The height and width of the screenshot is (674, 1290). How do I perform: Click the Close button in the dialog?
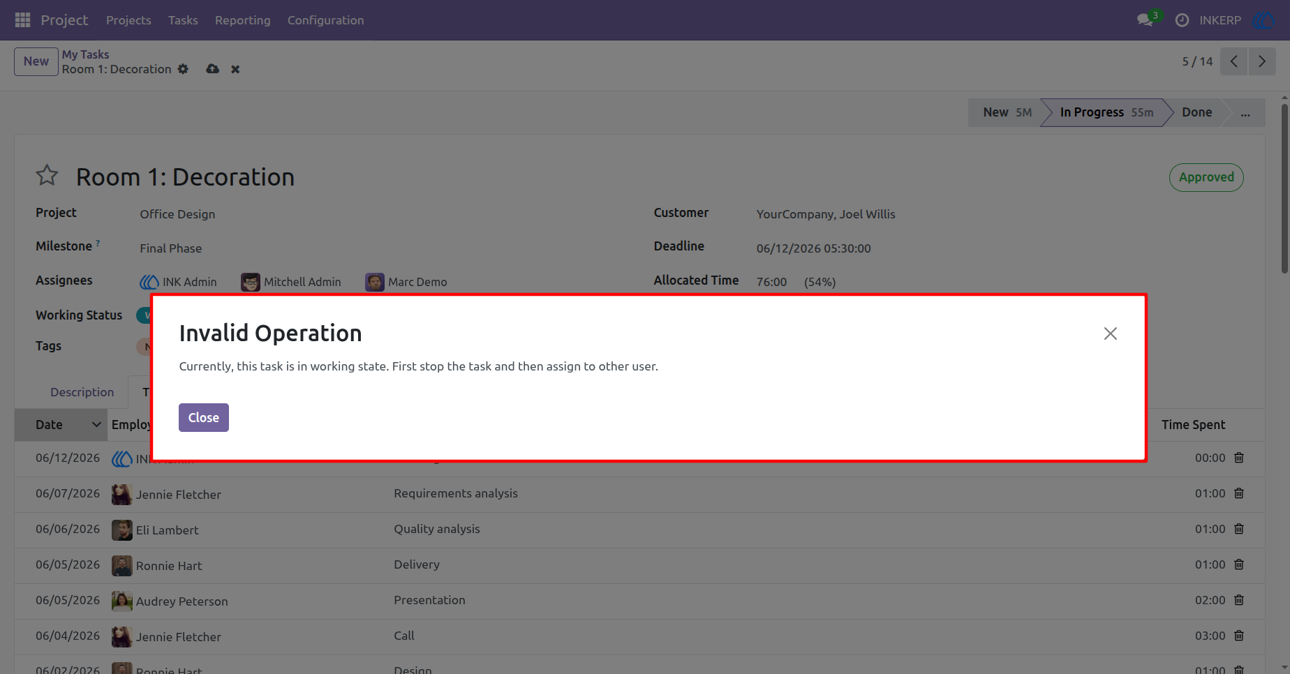[x=204, y=417]
